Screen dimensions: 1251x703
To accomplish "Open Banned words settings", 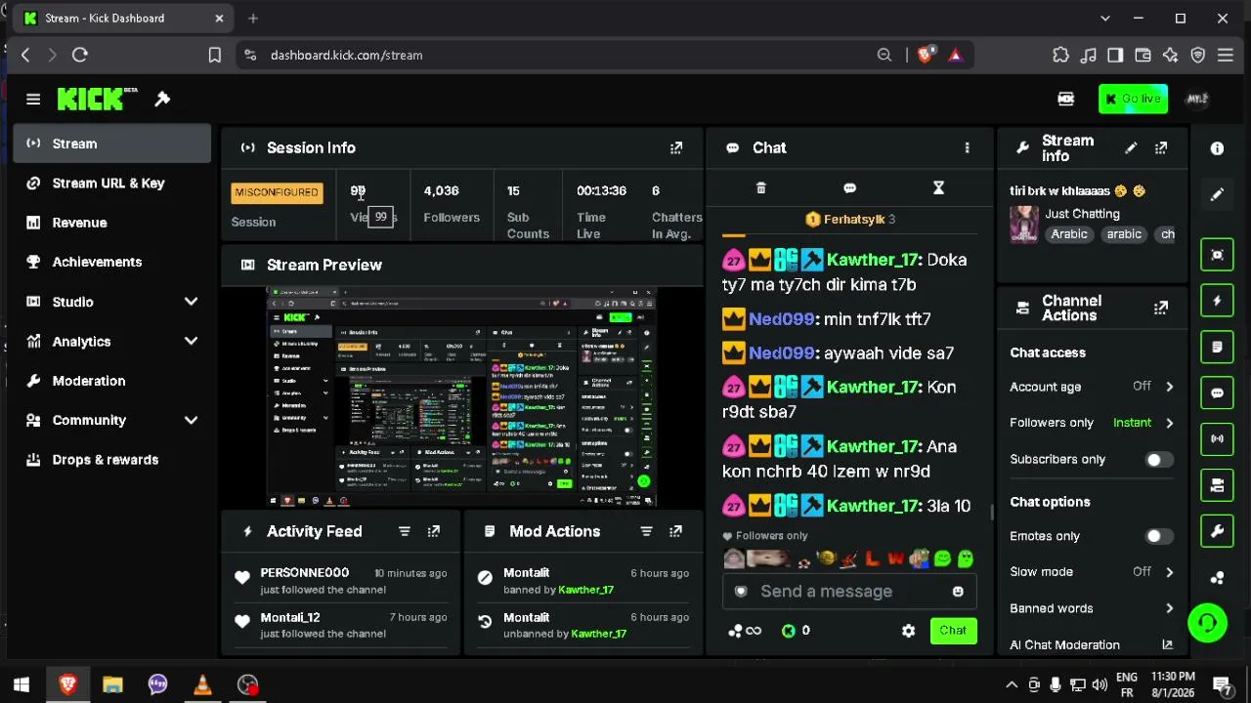I will (1092, 608).
